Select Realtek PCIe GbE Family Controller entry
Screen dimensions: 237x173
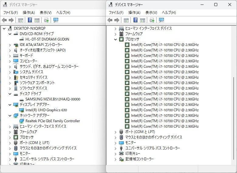tap(52, 121)
